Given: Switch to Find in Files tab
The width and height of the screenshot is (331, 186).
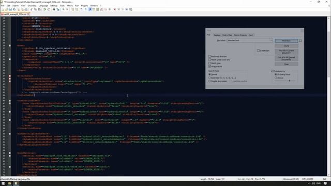Looking at the screenshot, I should (227, 35).
